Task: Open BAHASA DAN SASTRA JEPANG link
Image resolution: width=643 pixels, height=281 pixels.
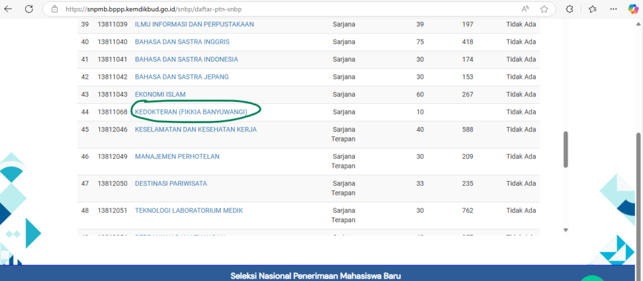Action: pos(181,77)
